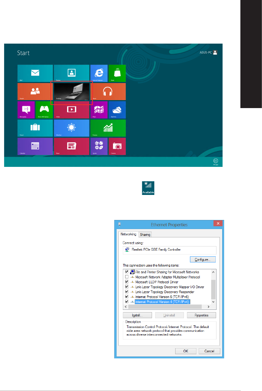262x391 pixels.
Task: Toggle Microsoft LLDP Protocol Driver checkbox
Action: tap(127, 282)
